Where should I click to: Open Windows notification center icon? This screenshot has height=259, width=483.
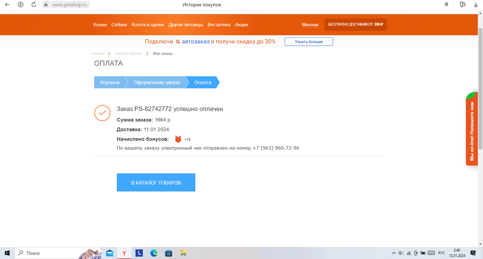click(473, 253)
